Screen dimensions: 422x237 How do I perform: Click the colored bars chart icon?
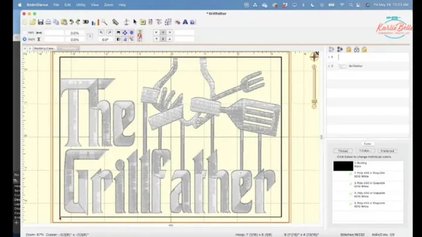point(95,22)
